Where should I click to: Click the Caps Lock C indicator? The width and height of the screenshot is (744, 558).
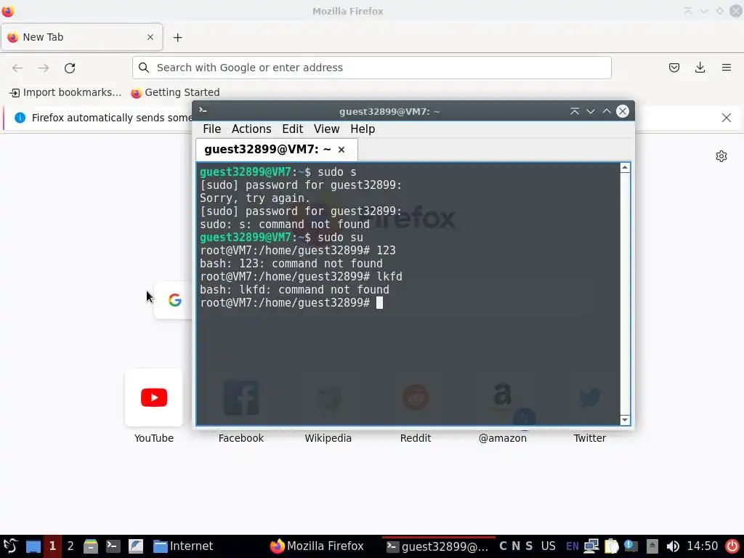503,546
